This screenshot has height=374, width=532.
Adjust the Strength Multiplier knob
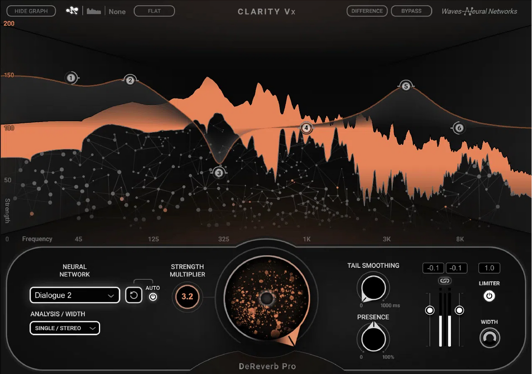(x=187, y=297)
